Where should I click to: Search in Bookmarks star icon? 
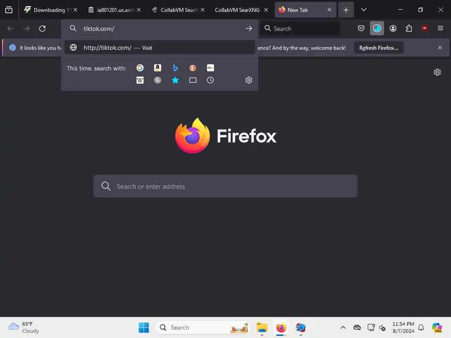[x=175, y=80]
